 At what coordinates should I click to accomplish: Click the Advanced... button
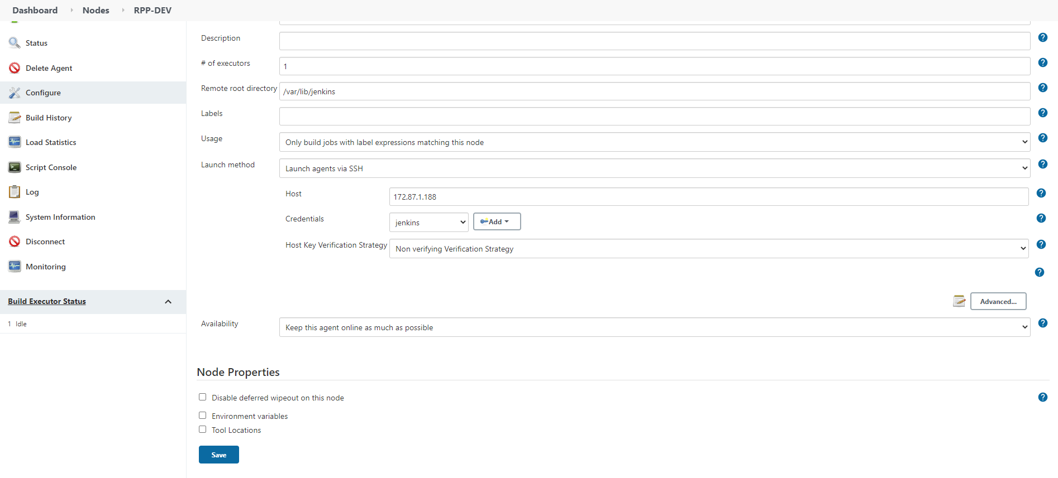click(x=998, y=301)
